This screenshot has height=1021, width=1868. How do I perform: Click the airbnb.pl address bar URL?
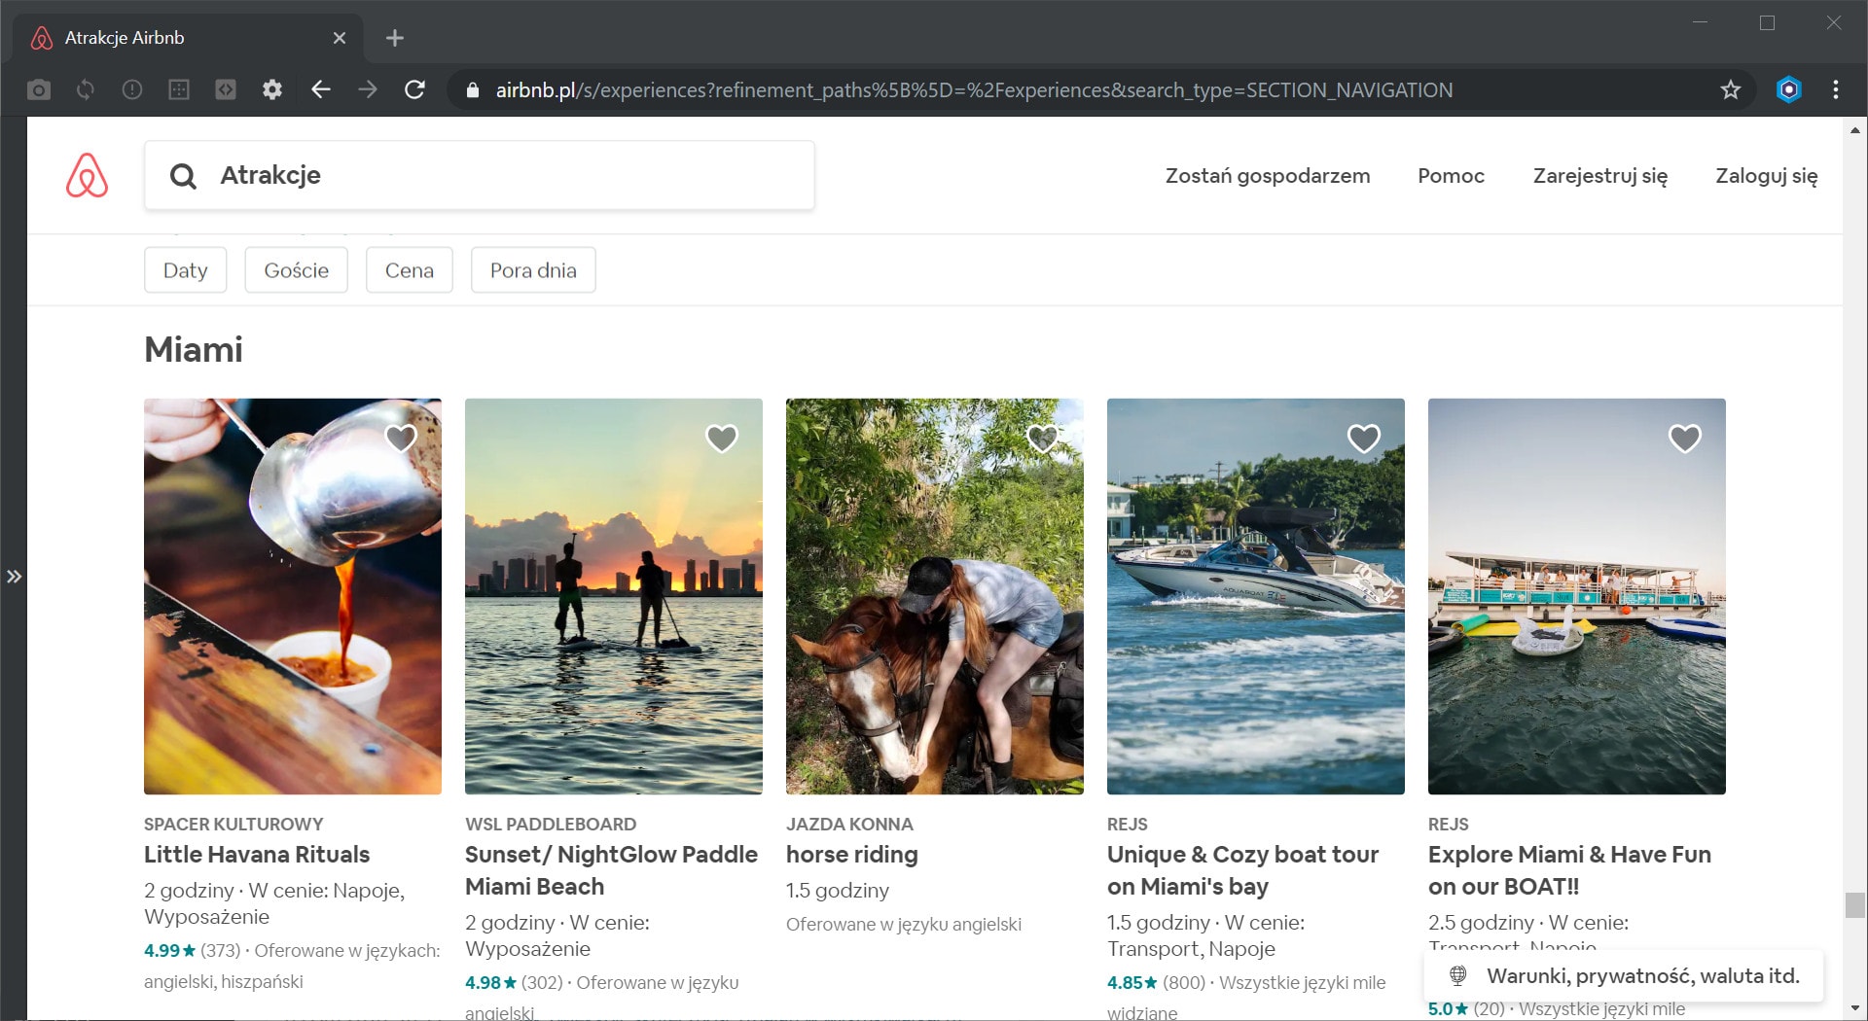point(974,89)
